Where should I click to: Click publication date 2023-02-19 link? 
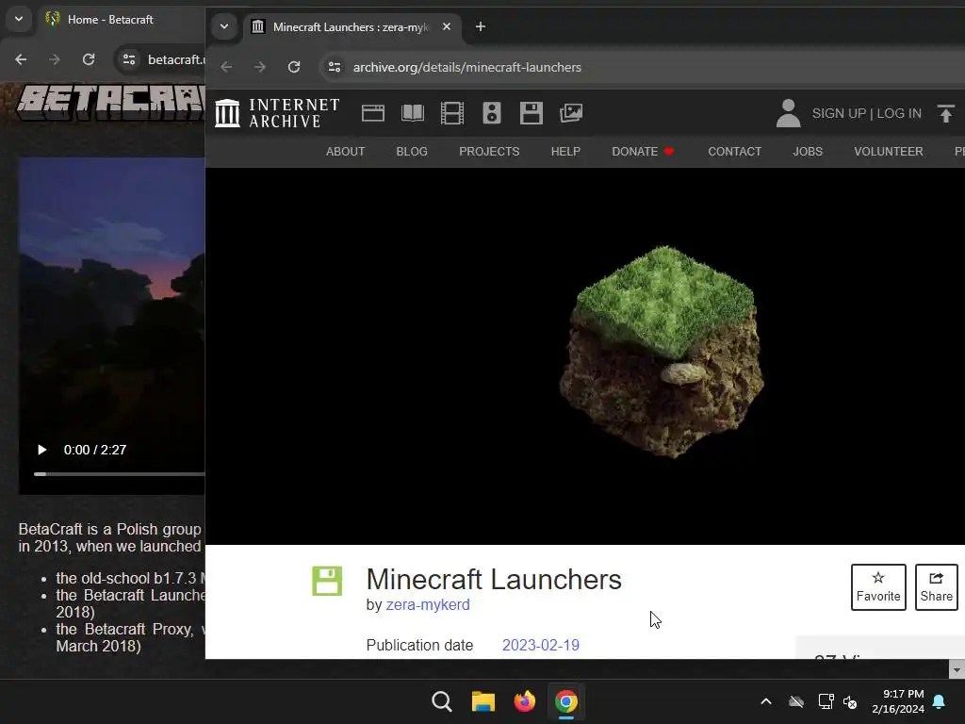pos(541,645)
